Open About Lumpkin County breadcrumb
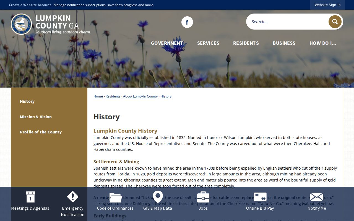The image size is (354, 221). pyautogui.click(x=140, y=96)
